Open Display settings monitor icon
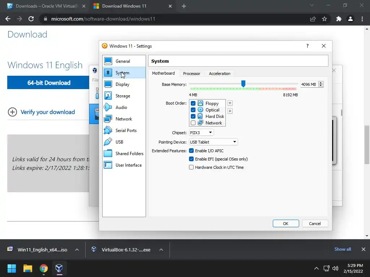Screen dimensions: 370x277 pyautogui.click(x=108, y=84)
